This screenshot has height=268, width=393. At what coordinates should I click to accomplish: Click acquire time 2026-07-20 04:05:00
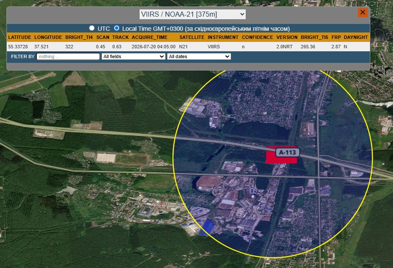(x=154, y=47)
